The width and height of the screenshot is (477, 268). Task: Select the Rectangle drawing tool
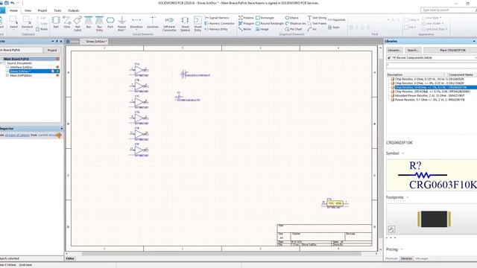pyautogui.click(x=265, y=18)
